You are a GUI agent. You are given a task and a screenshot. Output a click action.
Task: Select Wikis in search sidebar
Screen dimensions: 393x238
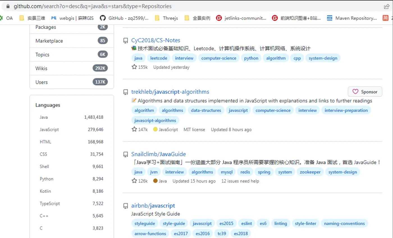(72, 68)
